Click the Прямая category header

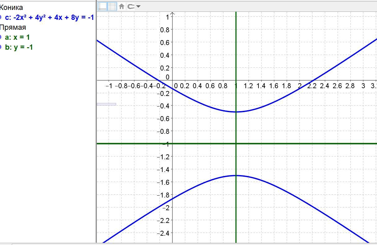[13, 27]
